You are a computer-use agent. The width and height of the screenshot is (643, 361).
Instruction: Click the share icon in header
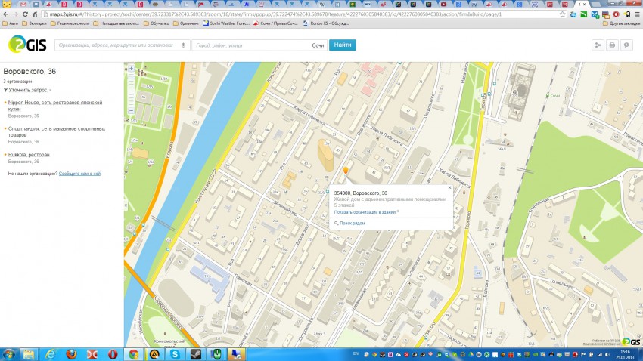[x=598, y=45]
